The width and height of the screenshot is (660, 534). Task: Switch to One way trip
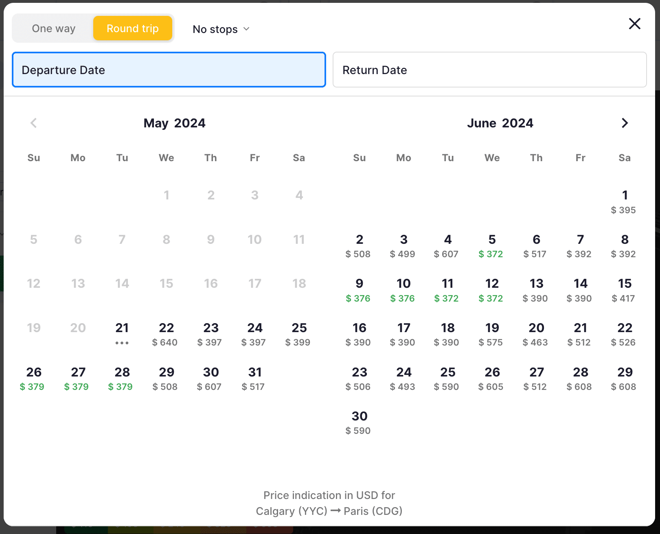pos(53,28)
